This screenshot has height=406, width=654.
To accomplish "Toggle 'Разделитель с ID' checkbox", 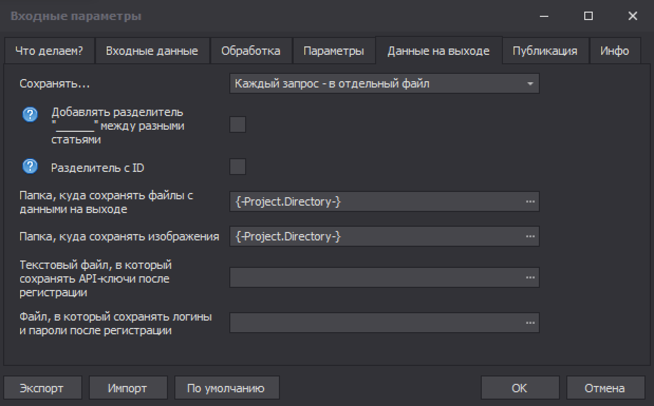I will 238,167.
